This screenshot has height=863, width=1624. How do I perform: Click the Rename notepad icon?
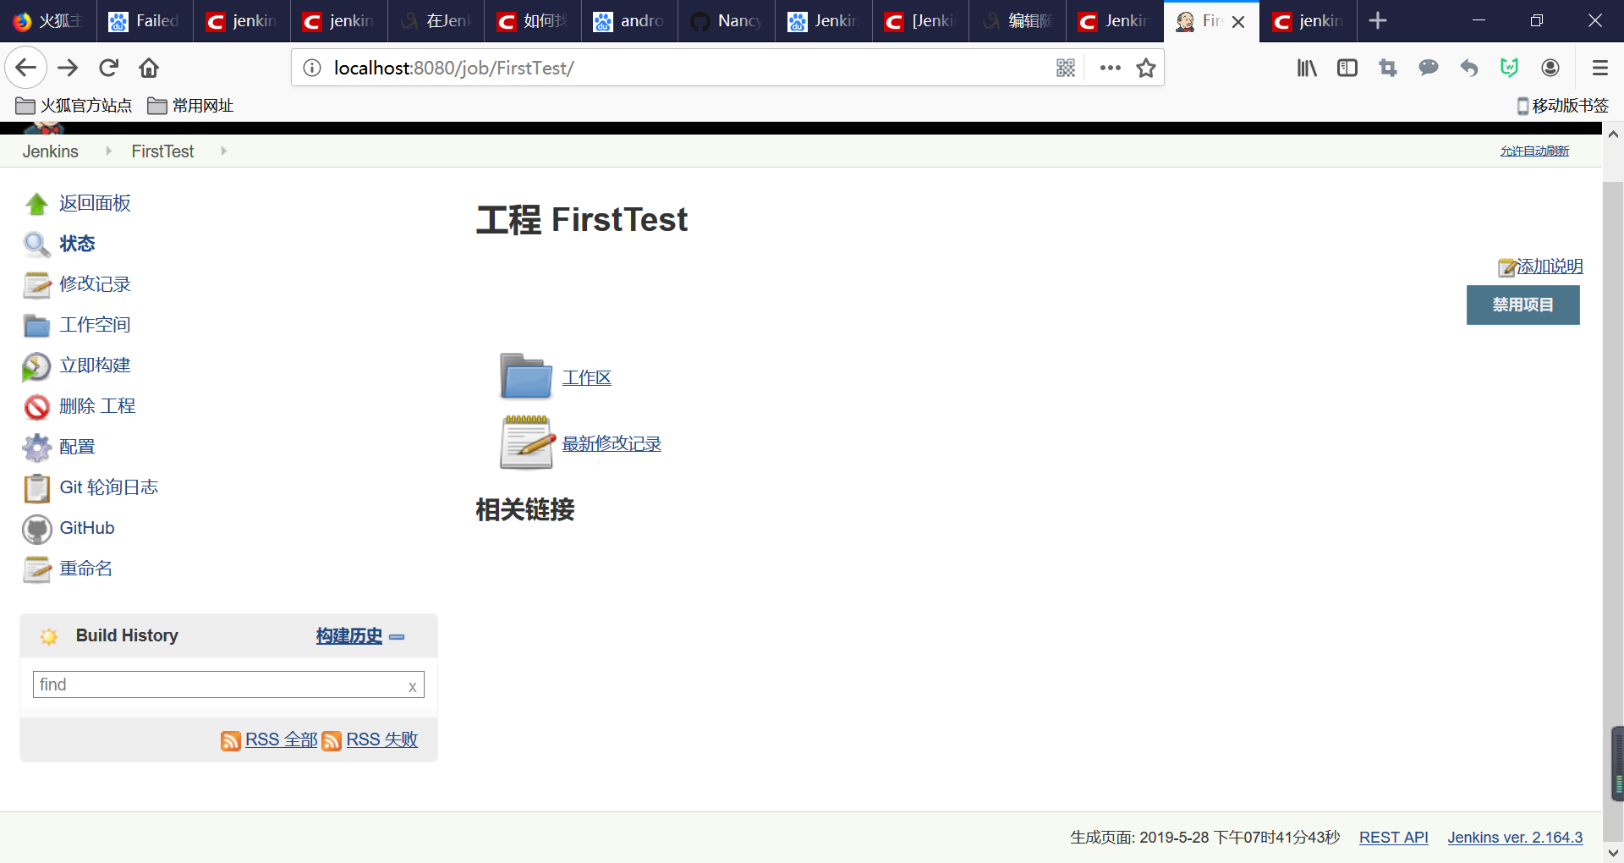coord(36,569)
